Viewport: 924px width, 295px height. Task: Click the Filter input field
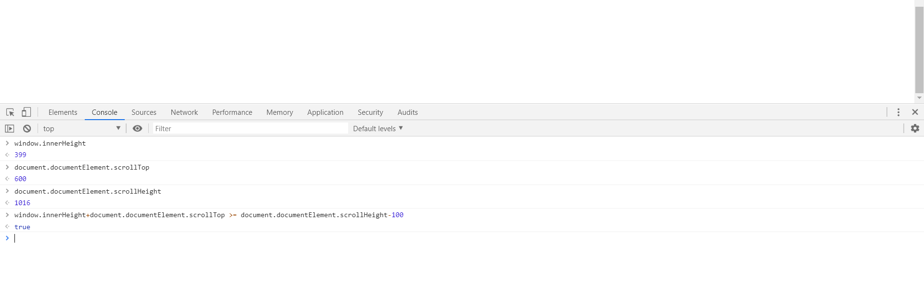point(250,129)
